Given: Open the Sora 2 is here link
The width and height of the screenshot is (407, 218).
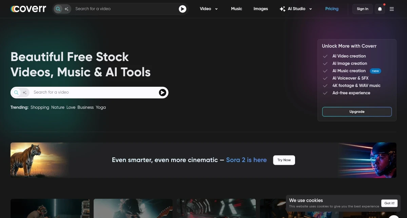Looking at the screenshot, I should (246, 160).
